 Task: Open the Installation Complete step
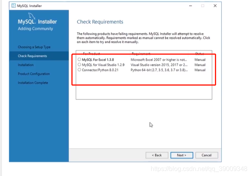click(33, 83)
